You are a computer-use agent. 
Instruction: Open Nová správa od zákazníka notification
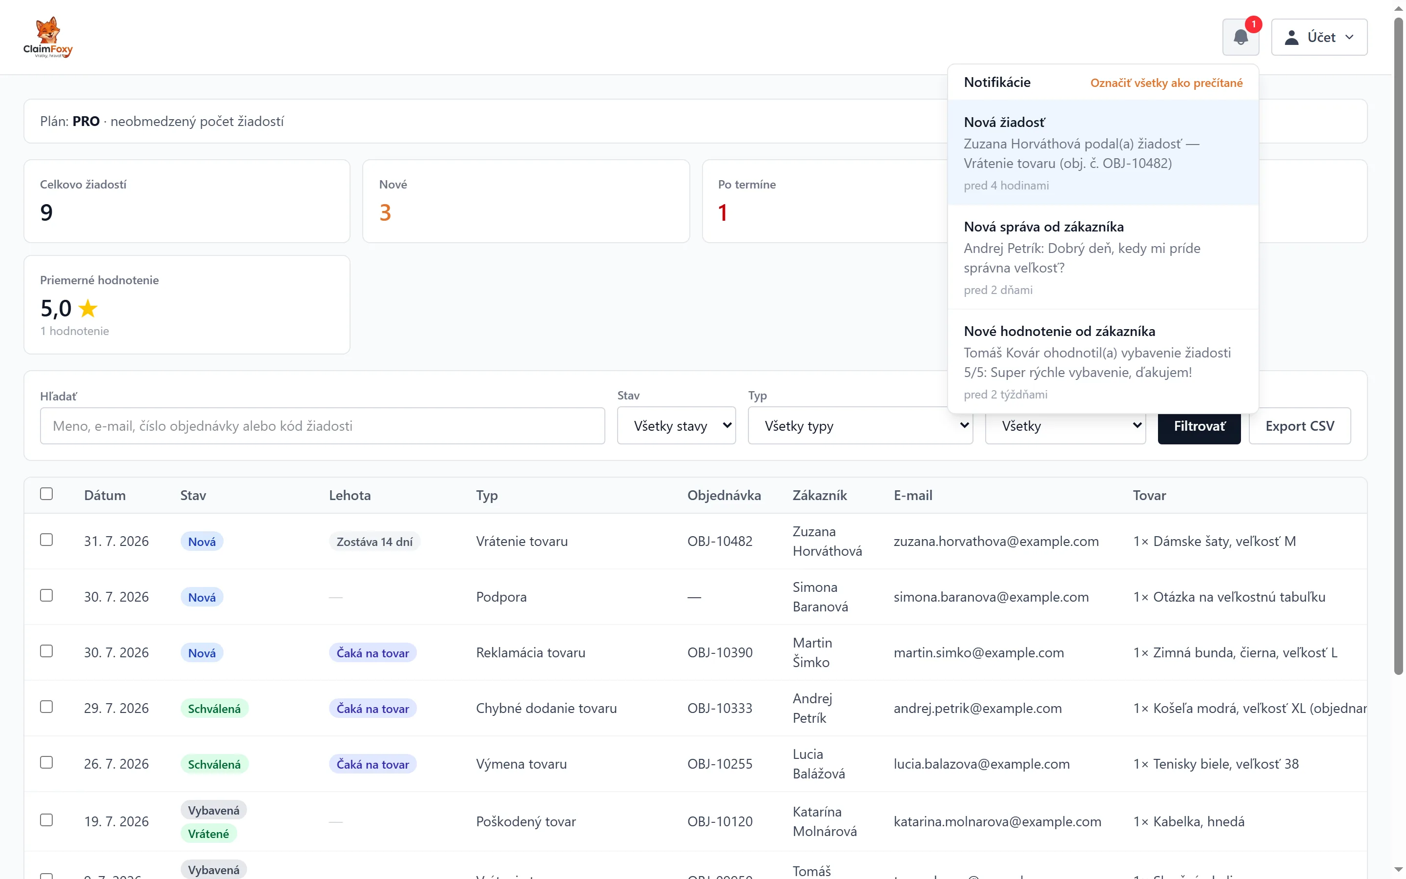pos(1103,257)
